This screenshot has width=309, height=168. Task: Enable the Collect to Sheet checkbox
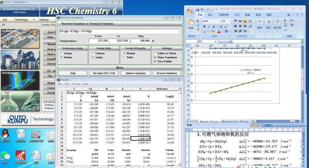pyautogui.click(x=155, y=53)
